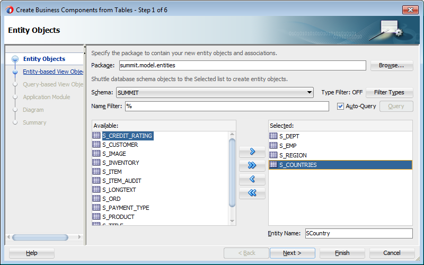The width and height of the screenshot is (424, 265).
Task: Click the shuttle all items right double-arrow
Action: coord(252,165)
